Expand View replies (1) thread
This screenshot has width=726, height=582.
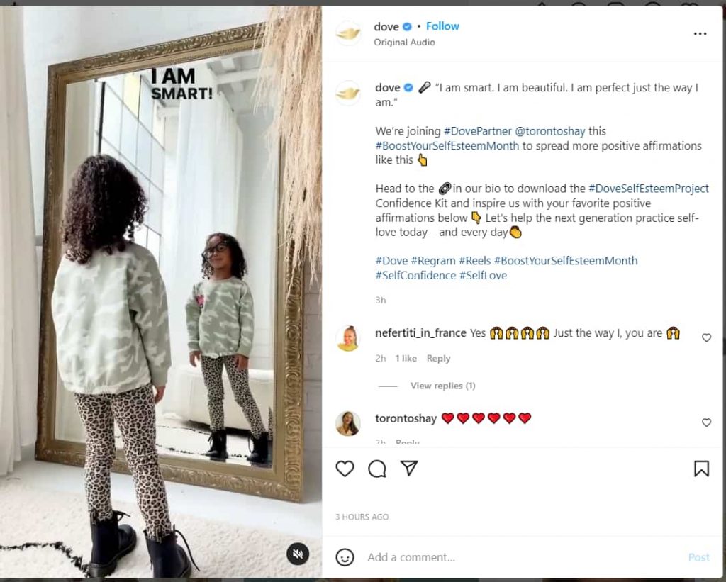coord(442,386)
